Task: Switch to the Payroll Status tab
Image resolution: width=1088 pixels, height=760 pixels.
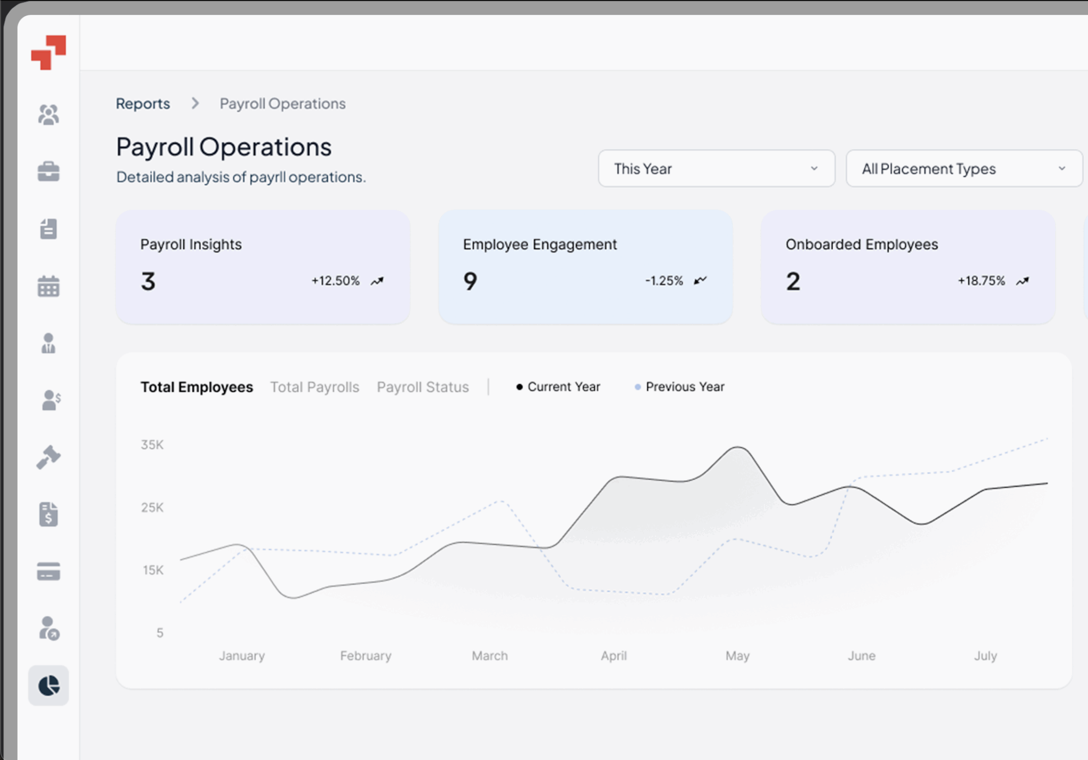Action: tap(422, 387)
